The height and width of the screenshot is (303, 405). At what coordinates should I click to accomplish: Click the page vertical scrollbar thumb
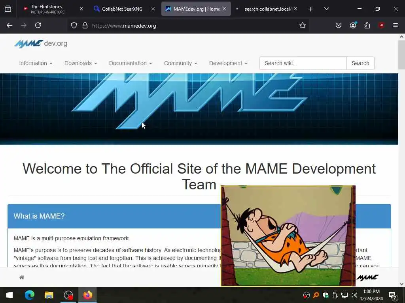(401, 54)
